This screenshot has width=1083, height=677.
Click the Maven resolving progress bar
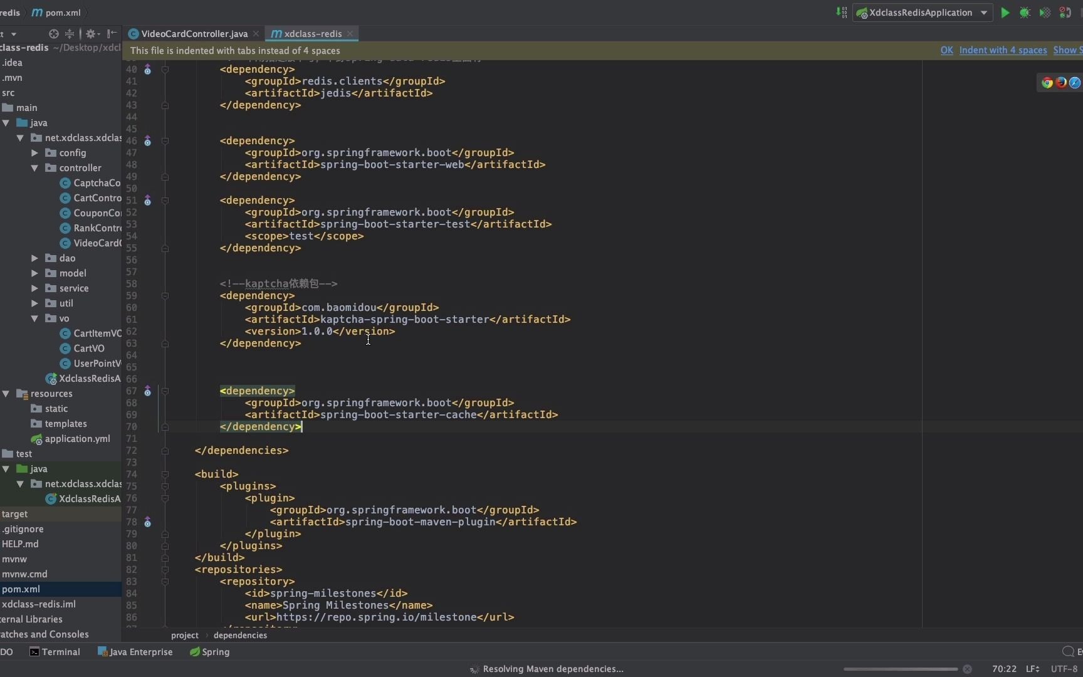tap(900, 669)
